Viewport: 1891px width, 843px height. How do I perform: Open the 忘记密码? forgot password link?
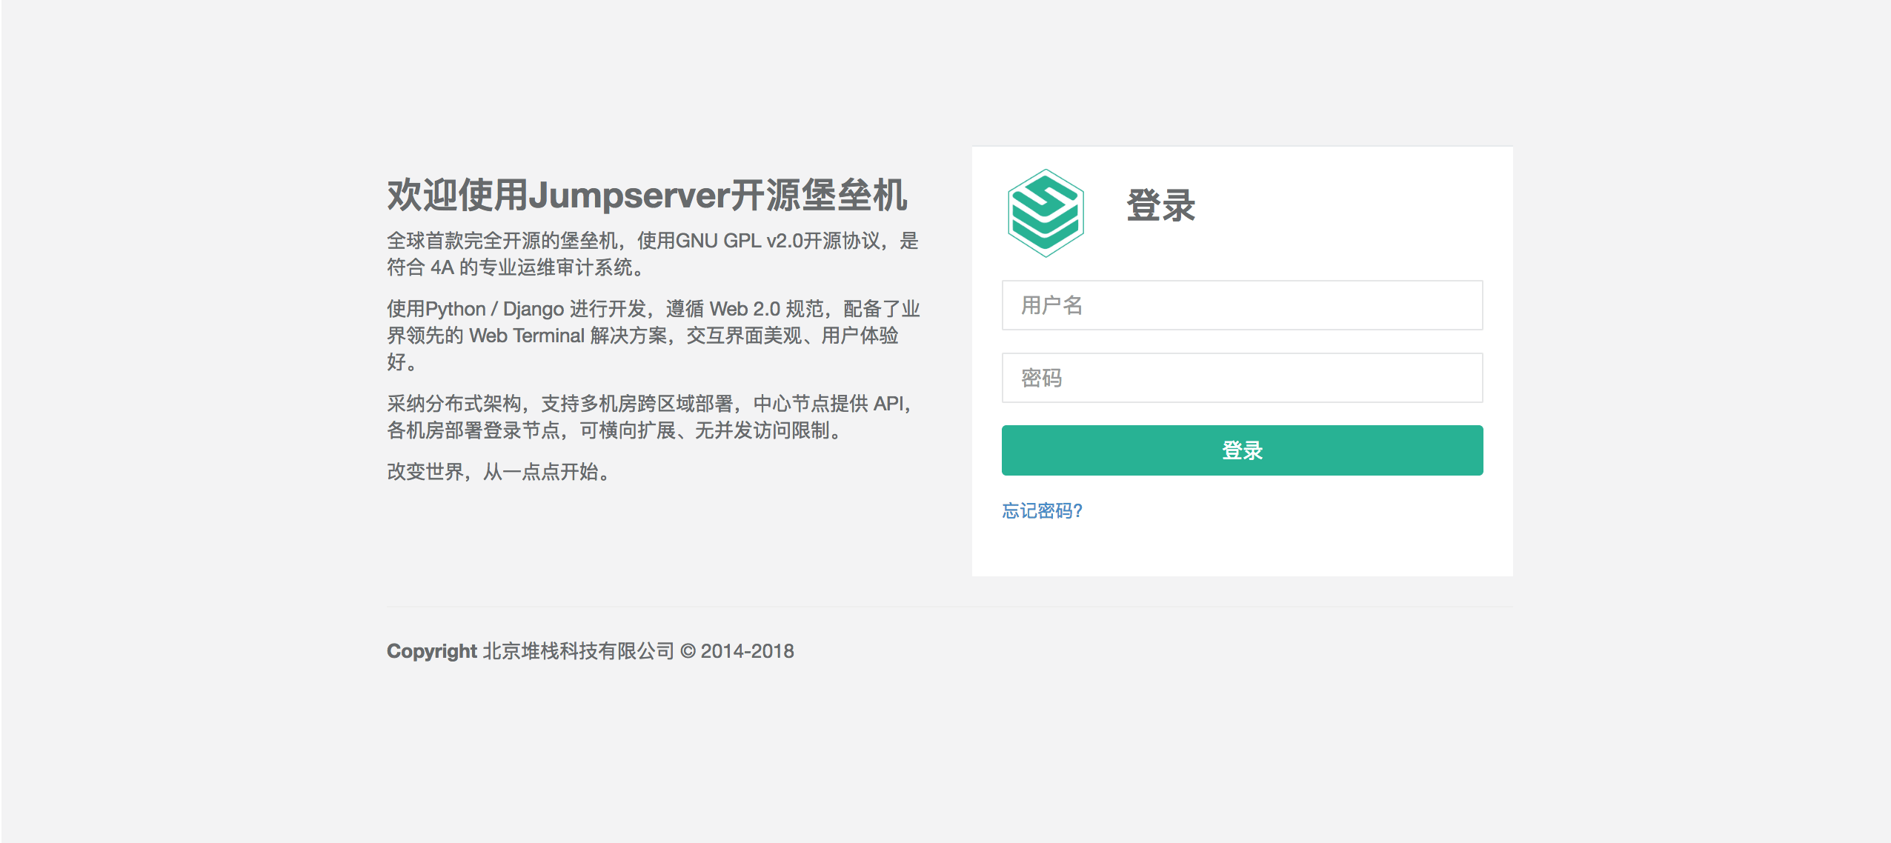[x=1042, y=510]
